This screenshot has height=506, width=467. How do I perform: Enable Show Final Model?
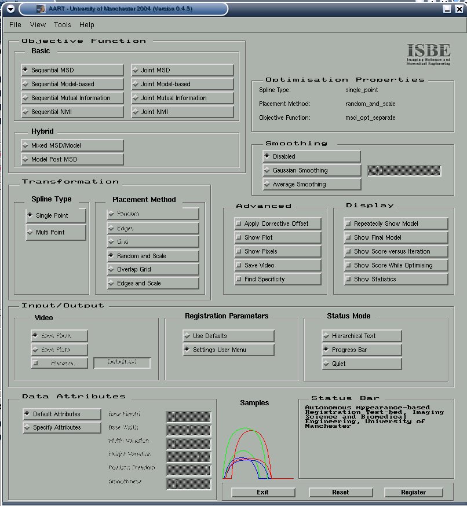coord(396,237)
